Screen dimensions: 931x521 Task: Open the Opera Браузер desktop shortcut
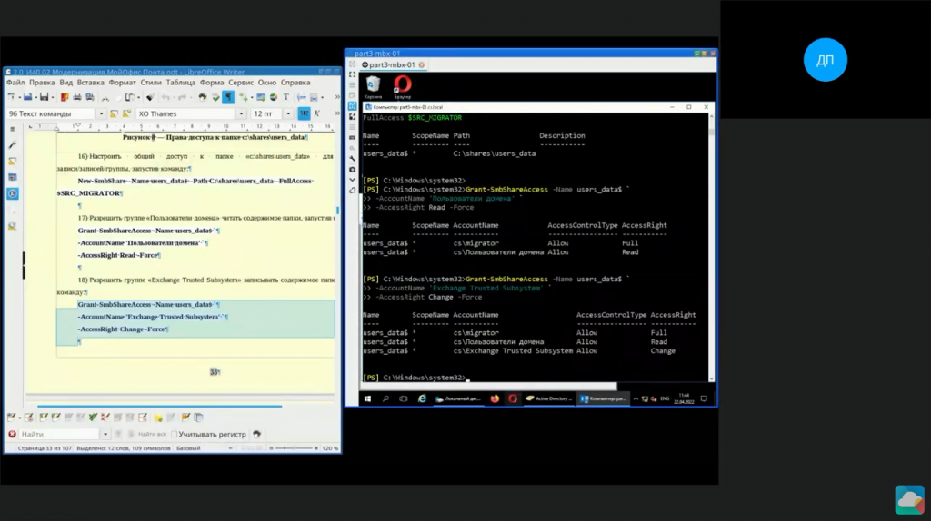403,87
